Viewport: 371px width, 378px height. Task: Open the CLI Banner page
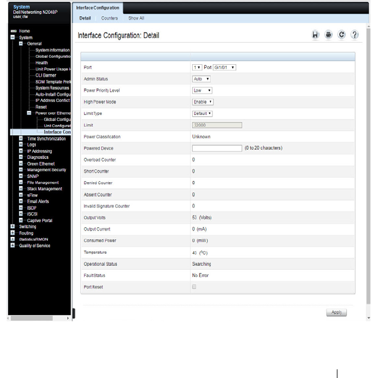(46, 76)
